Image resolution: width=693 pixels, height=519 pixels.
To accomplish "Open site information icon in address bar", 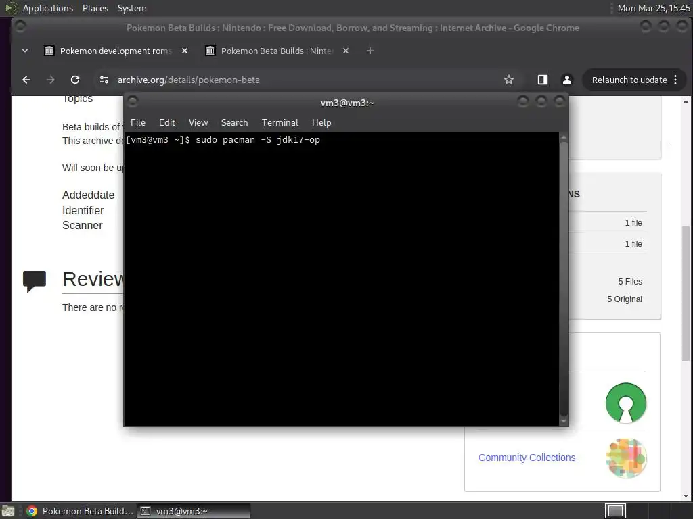I will [104, 80].
